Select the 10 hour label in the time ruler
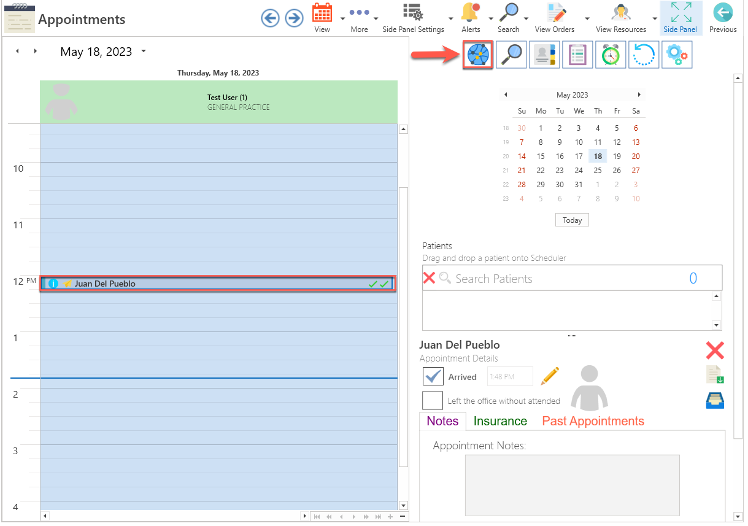The image size is (748, 526). [x=18, y=168]
